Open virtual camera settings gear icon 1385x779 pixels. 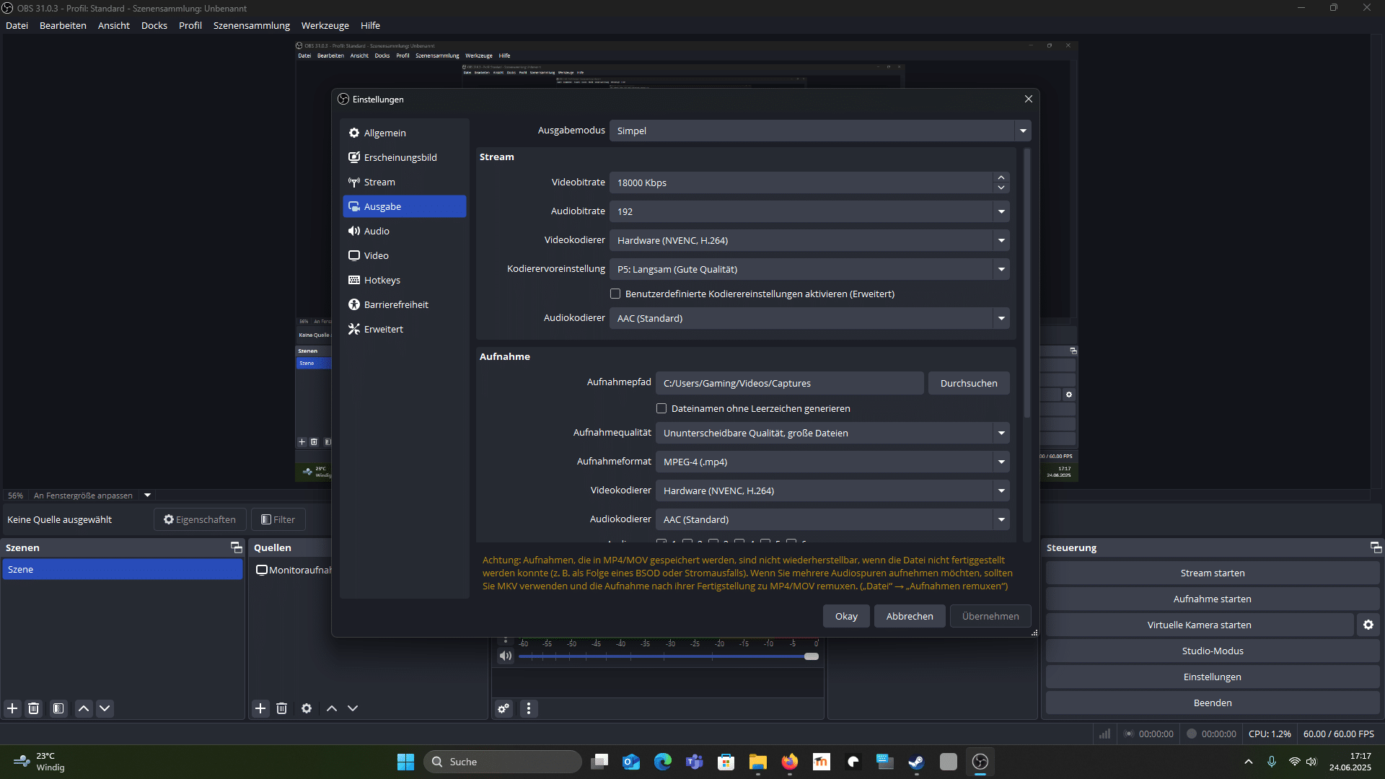coord(1368,625)
